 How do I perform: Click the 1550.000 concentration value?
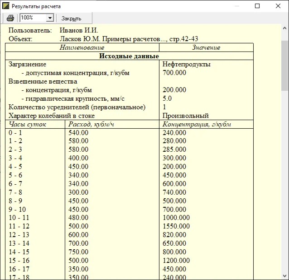176,226
